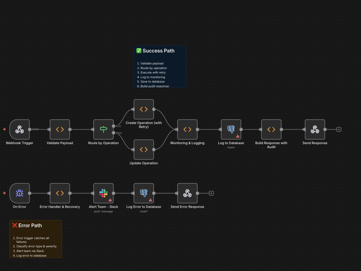This screenshot has height=271, width=361.
Task: Select the Send Error Response node
Action: coord(187,193)
